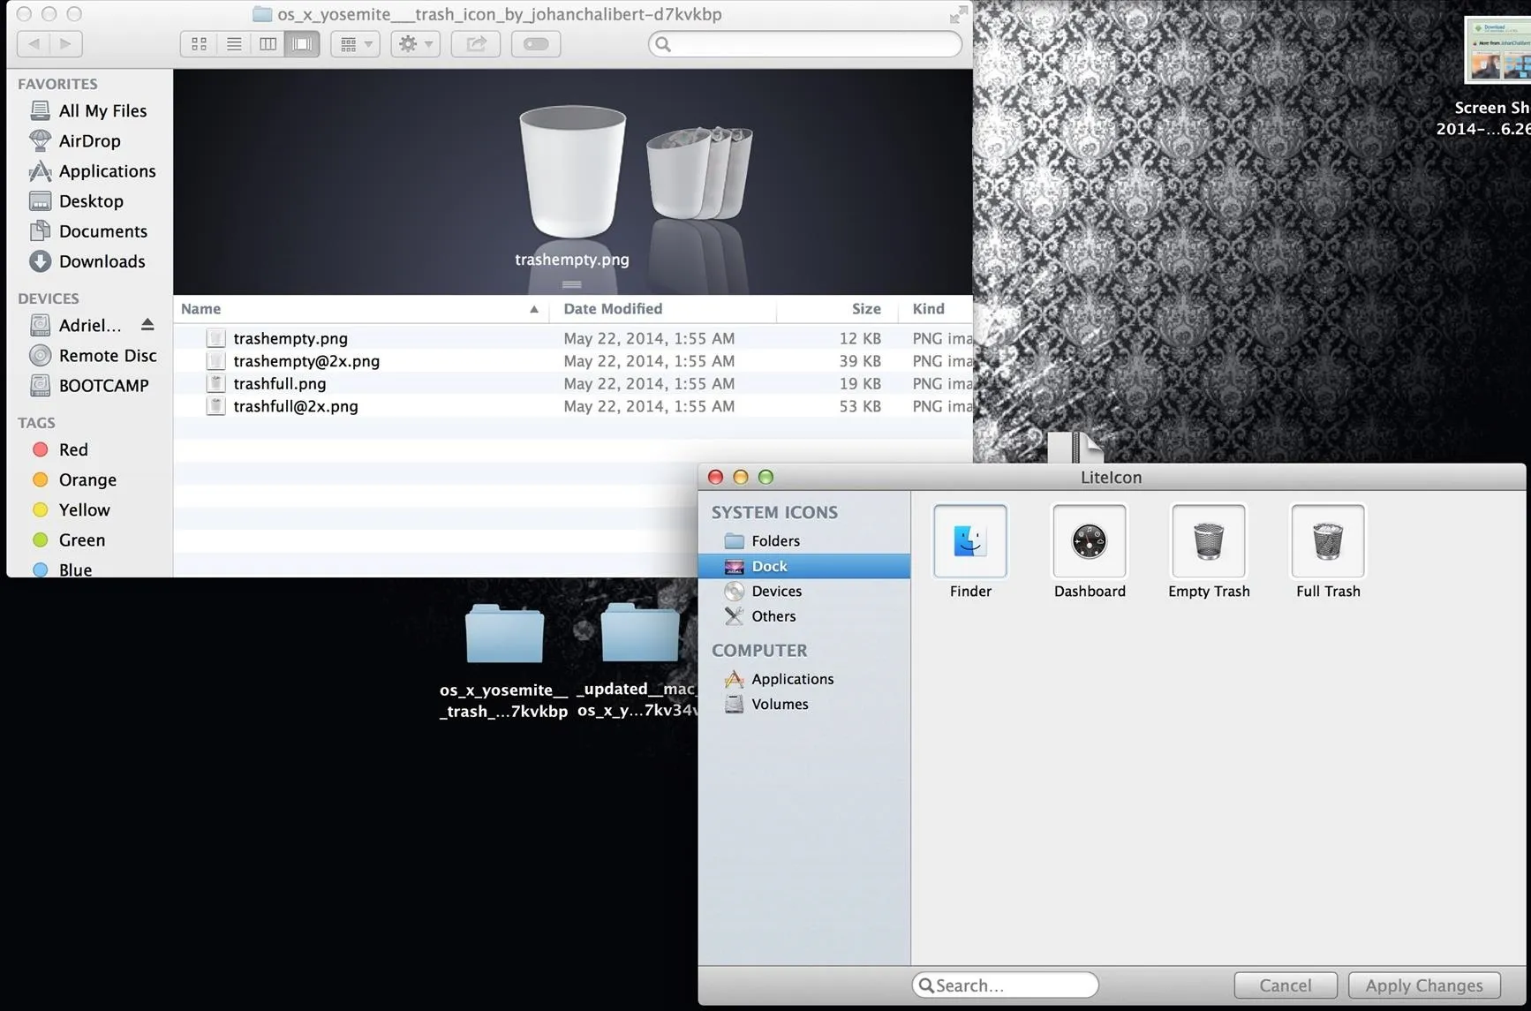The width and height of the screenshot is (1531, 1011).
Task: Select the Red tag
Action: pyautogui.click(x=60, y=449)
